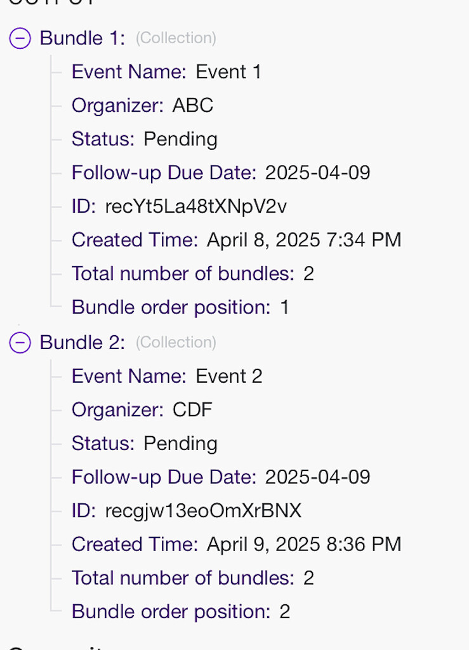The image size is (469, 650).
Task: Select the Bundle 1 collection label
Action: point(79,38)
